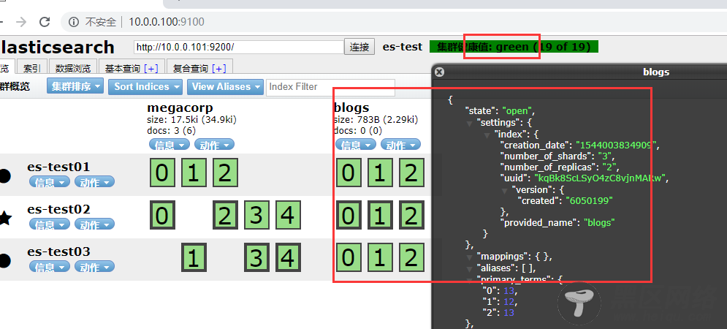Click the es-test03 node name
Viewport: 727px width, 329px height.
58,252
